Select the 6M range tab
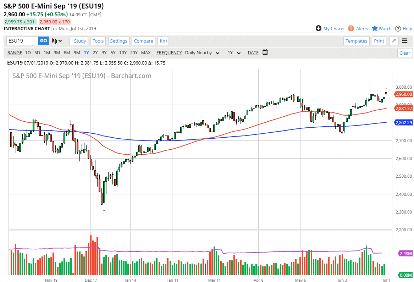 (x=66, y=52)
